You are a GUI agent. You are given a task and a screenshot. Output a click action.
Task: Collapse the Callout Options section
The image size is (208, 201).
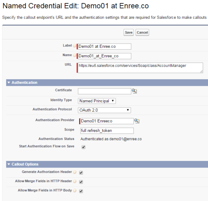pyautogui.click(x=9, y=164)
